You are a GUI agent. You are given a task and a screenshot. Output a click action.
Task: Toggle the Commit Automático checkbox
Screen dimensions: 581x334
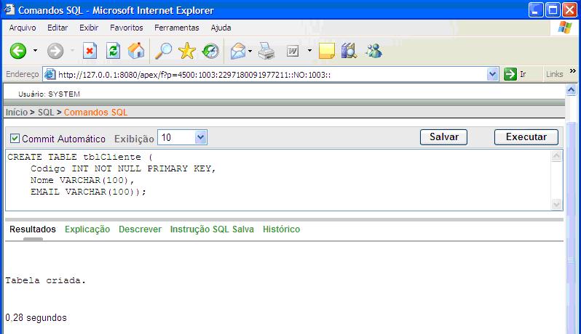tap(15, 138)
